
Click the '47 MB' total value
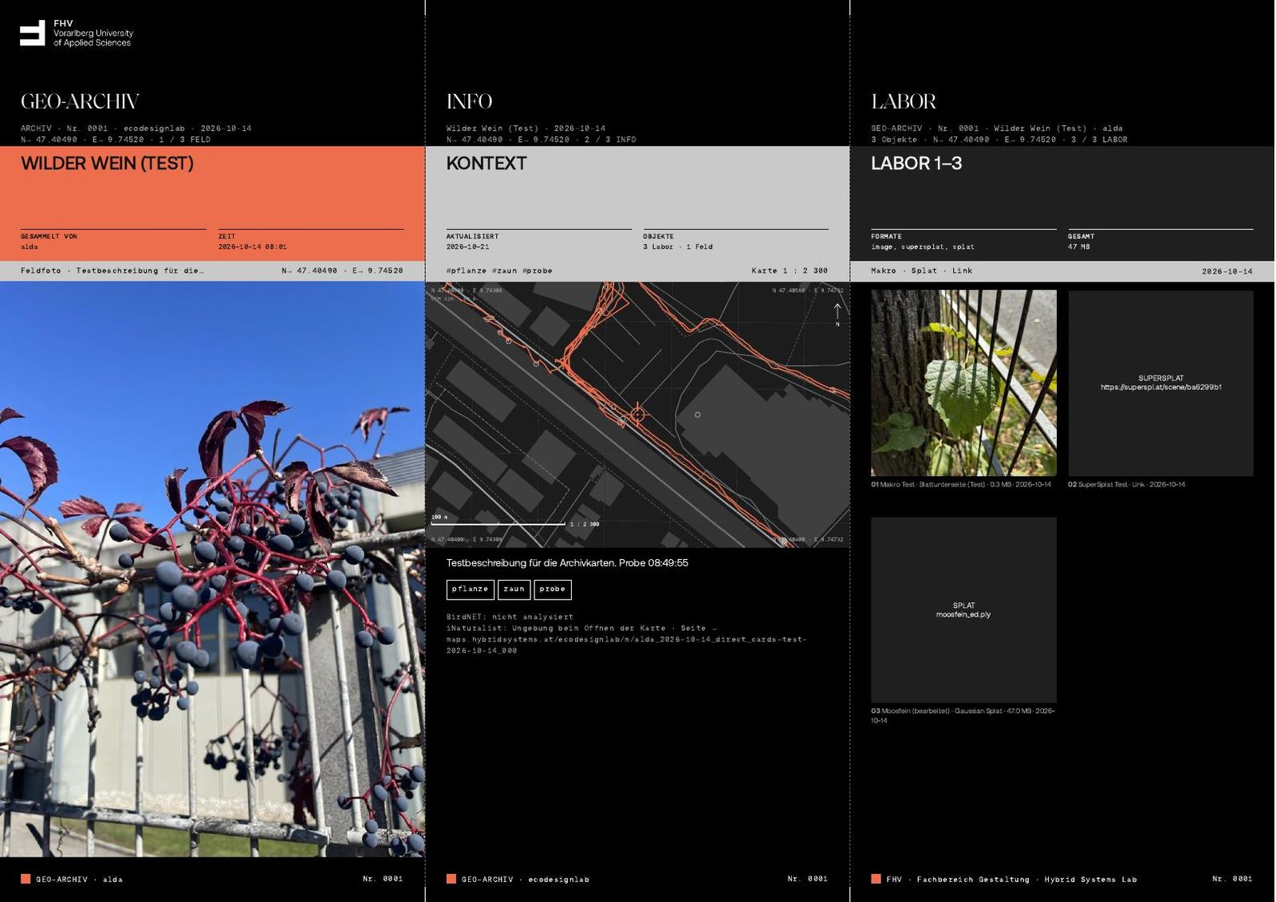click(1079, 246)
